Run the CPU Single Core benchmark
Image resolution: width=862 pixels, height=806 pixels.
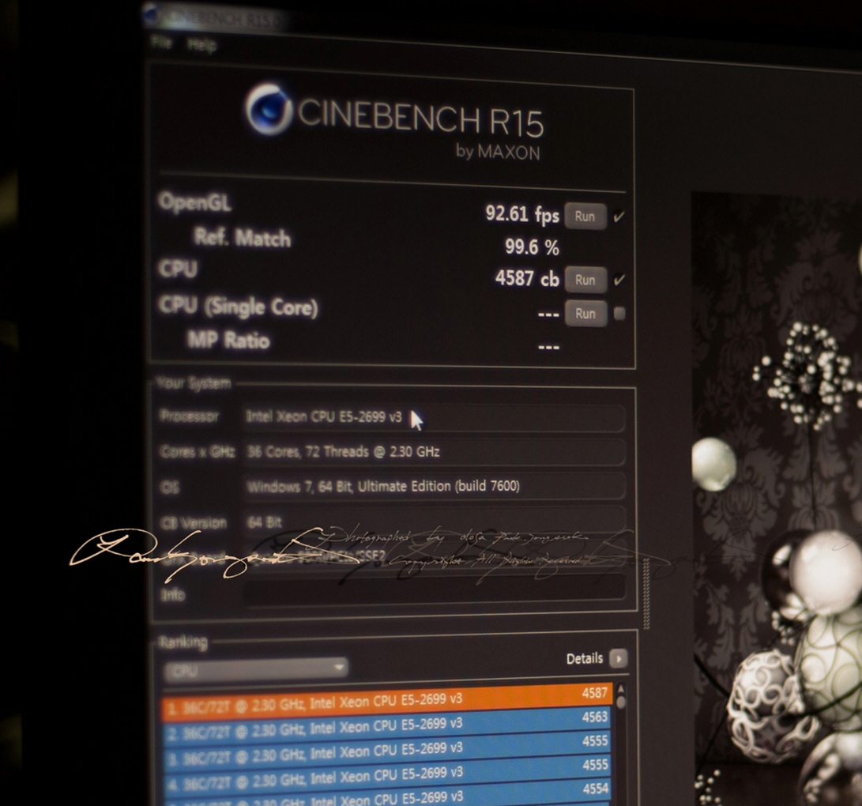(585, 314)
